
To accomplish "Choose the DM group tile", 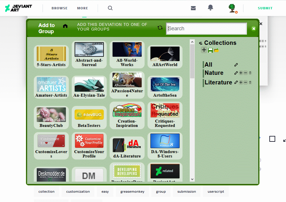I will tap(89, 174).
